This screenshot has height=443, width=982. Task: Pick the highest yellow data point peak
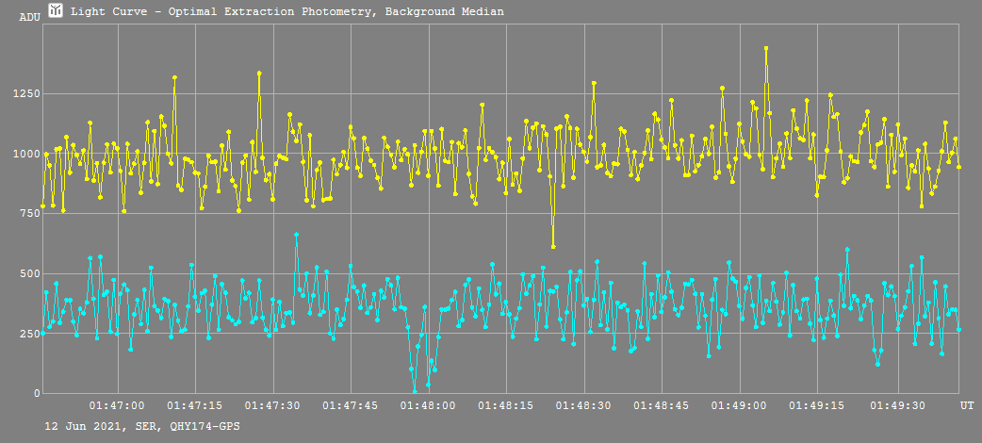(766, 48)
